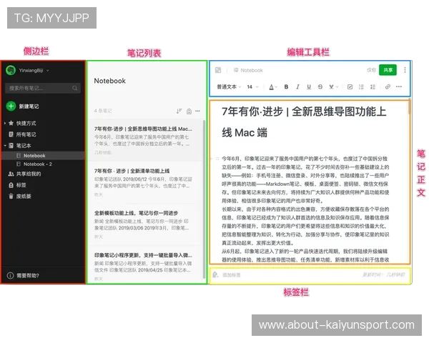429x343 pixels.
Task: Click the note list reminder icon
Action: [189, 111]
